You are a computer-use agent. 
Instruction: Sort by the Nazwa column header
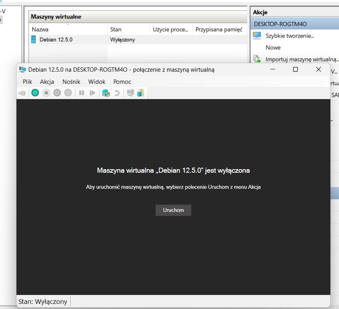[68, 29]
